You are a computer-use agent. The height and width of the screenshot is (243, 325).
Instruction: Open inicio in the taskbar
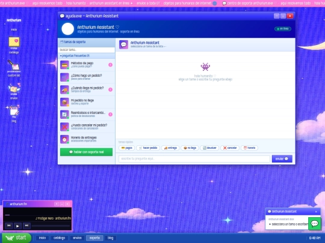(42, 238)
